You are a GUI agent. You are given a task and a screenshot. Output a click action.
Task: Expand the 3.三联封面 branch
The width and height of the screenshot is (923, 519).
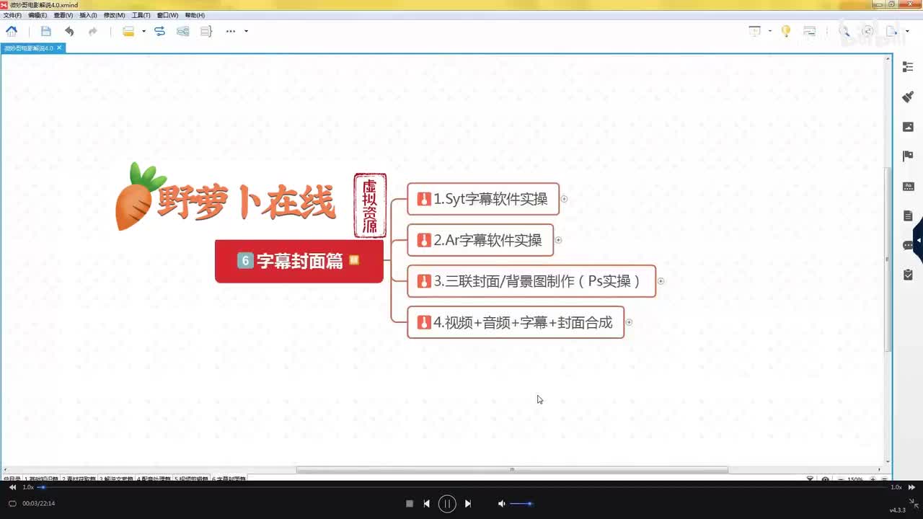661,281
